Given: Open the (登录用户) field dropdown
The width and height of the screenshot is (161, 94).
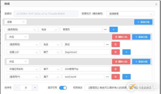Looking at the screenshot, I should pyautogui.click(x=23, y=77).
